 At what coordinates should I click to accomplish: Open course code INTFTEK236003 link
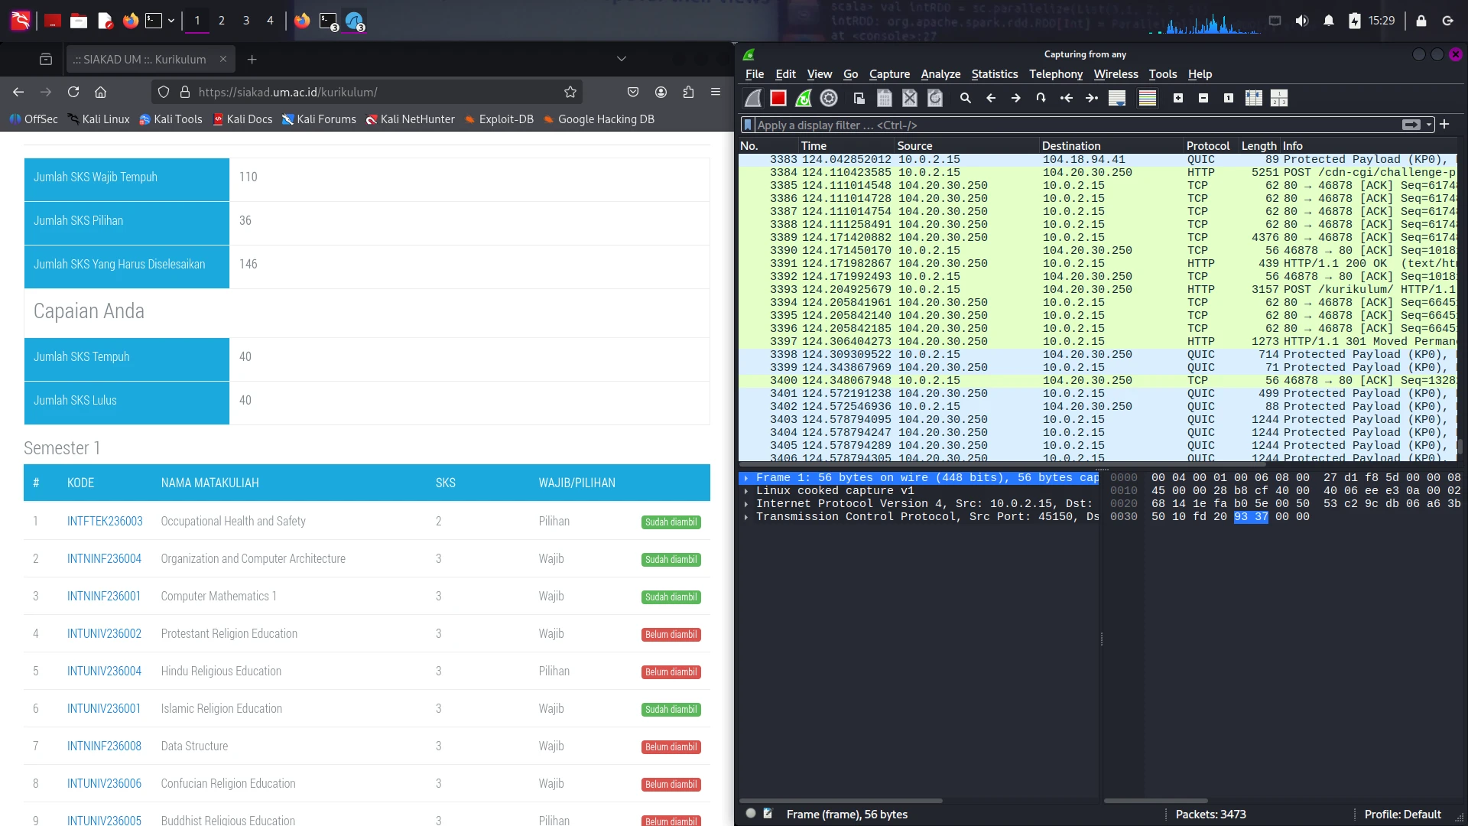click(x=105, y=522)
